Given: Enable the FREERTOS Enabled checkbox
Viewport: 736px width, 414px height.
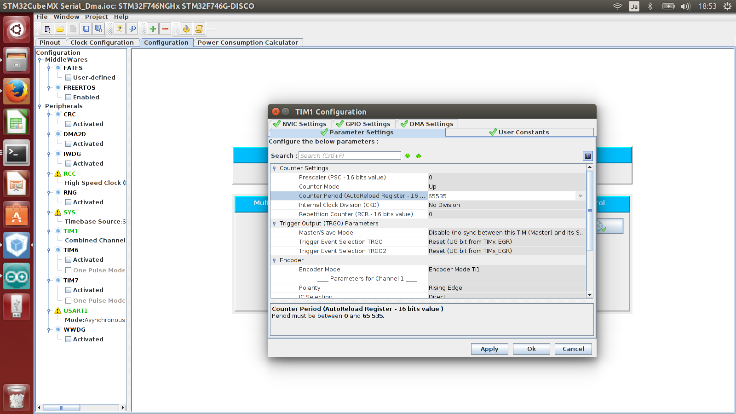Looking at the screenshot, I should 68,98.
